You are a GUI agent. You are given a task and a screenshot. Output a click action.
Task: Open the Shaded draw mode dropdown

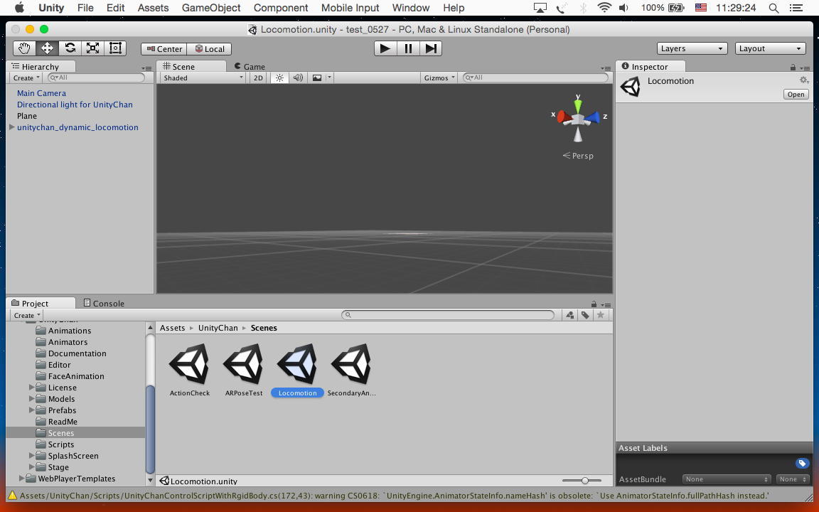click(203, 78)
